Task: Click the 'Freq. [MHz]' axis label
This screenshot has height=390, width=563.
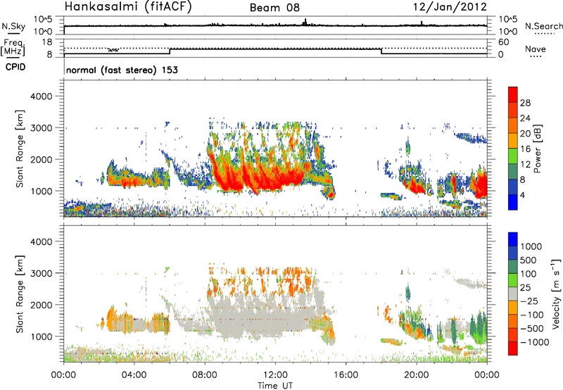Action: click(x=13, y=48)
